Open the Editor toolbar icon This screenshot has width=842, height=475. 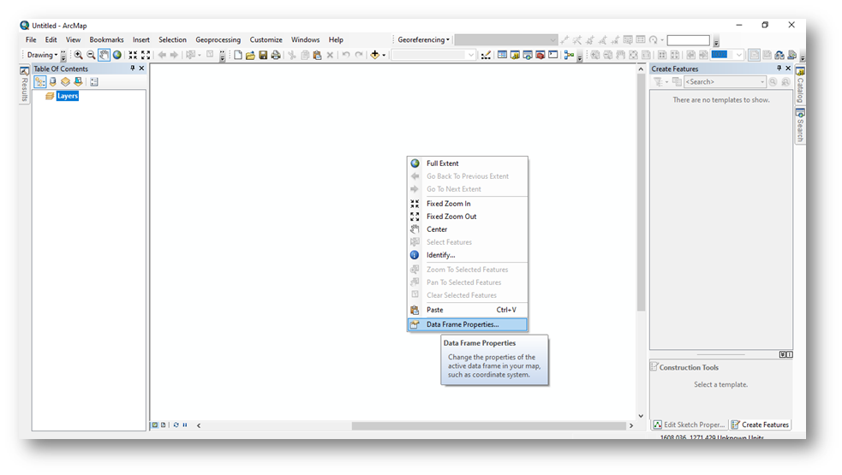click(x=486, y=55)
